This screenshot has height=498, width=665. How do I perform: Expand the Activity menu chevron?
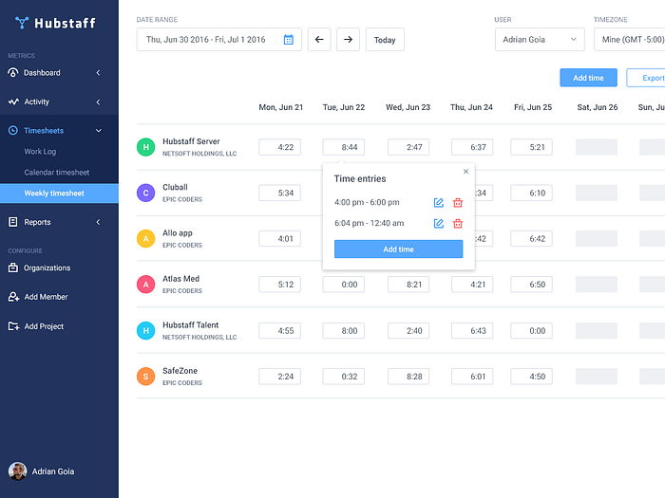tap(99, 102)
